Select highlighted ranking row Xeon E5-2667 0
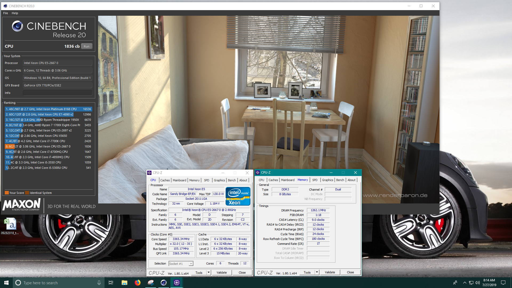The height and width of the screenshot is (288, 512). pos(48,146)
